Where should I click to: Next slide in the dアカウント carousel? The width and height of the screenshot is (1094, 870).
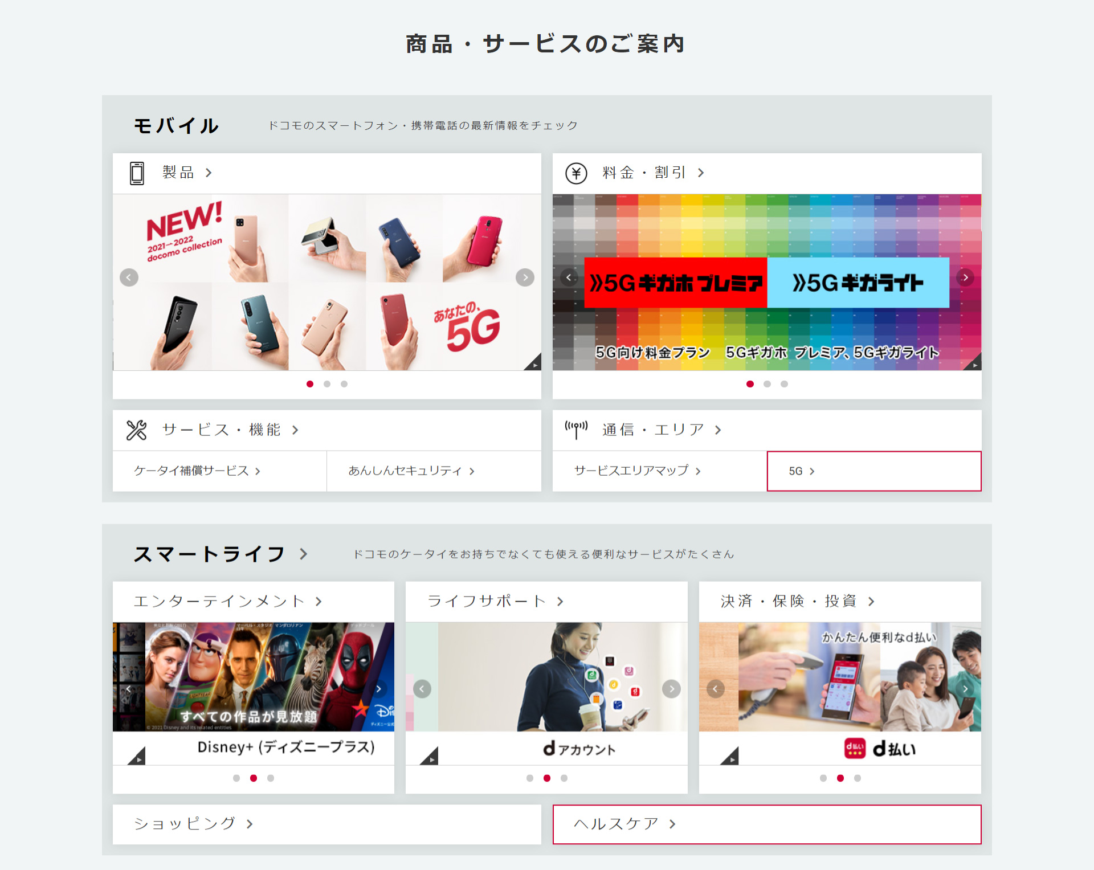tap(671, 689)
